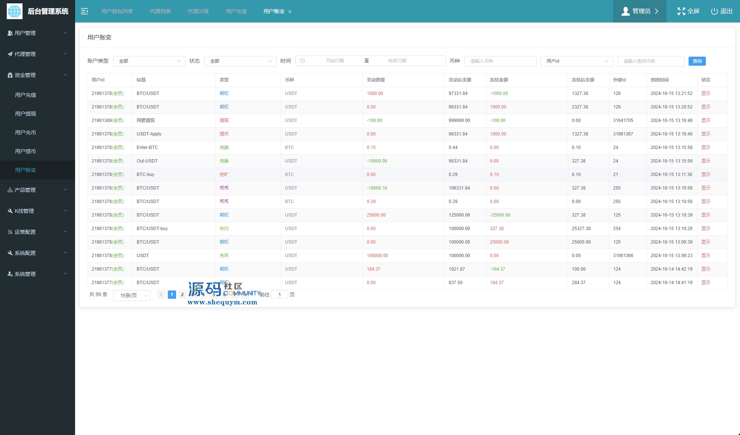Click the fullscreen 全屏 icon

(x=681, y=11)
